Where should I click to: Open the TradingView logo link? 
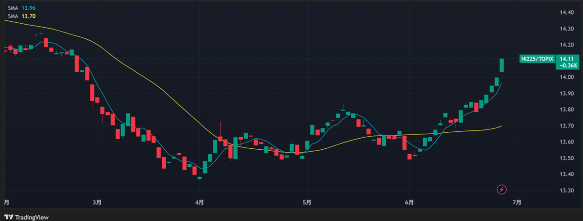(27, 218)
